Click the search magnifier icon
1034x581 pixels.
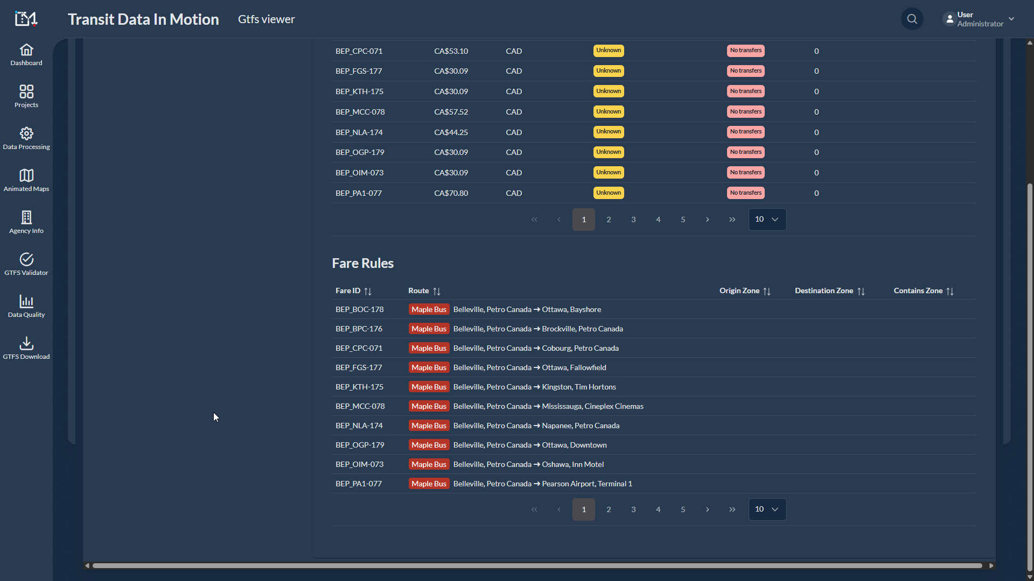[912, 19]
